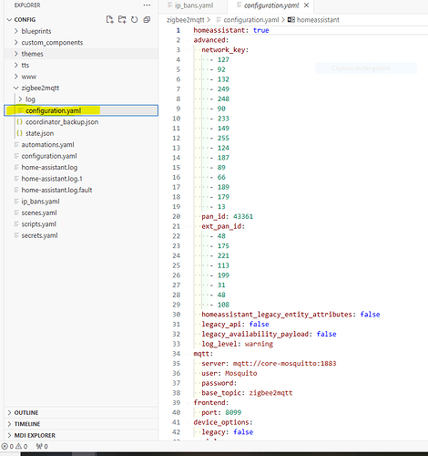
Task: Click the ports indicator in the status bar
Action: (42, 446)
